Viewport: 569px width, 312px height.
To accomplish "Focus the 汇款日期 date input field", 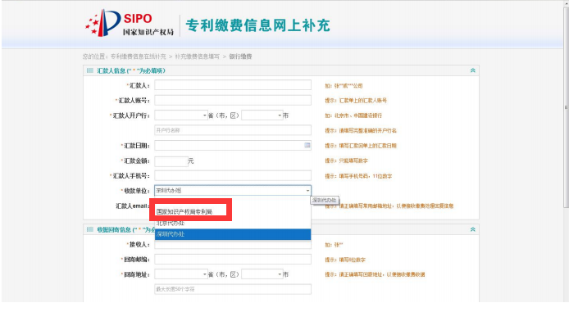I will [233, 145].
